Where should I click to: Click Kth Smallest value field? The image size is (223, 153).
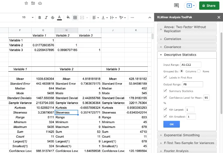(191, 117)
